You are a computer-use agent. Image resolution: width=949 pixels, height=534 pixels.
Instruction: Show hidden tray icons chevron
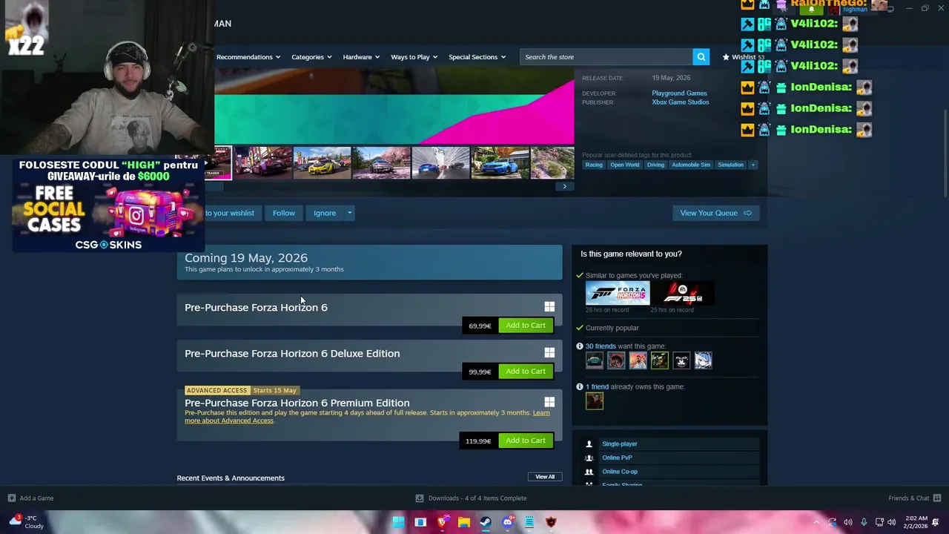coord(816,522)
